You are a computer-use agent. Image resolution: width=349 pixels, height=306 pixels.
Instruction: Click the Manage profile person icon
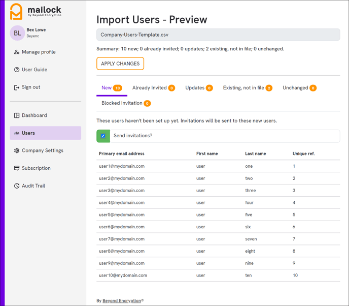click(17, 52)
